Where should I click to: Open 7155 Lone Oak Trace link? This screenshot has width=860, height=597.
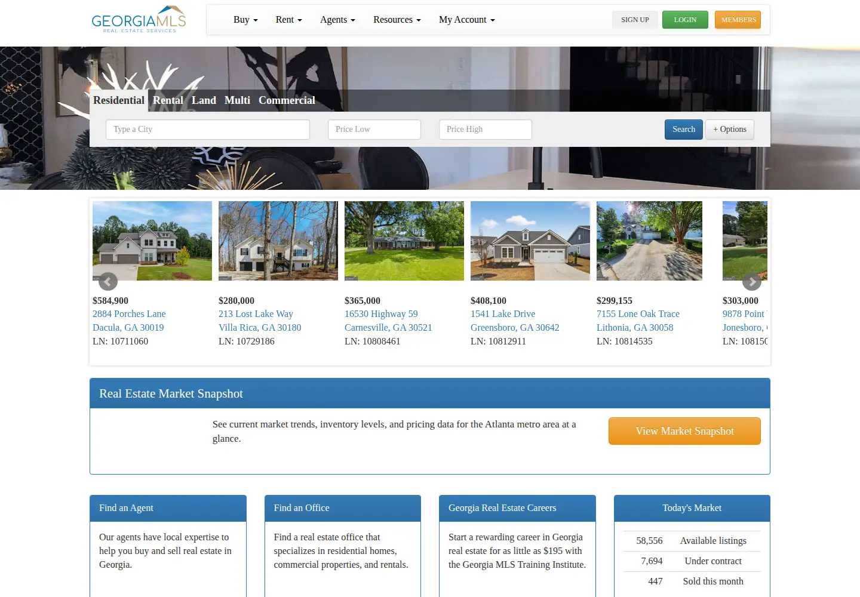[638, 314]
